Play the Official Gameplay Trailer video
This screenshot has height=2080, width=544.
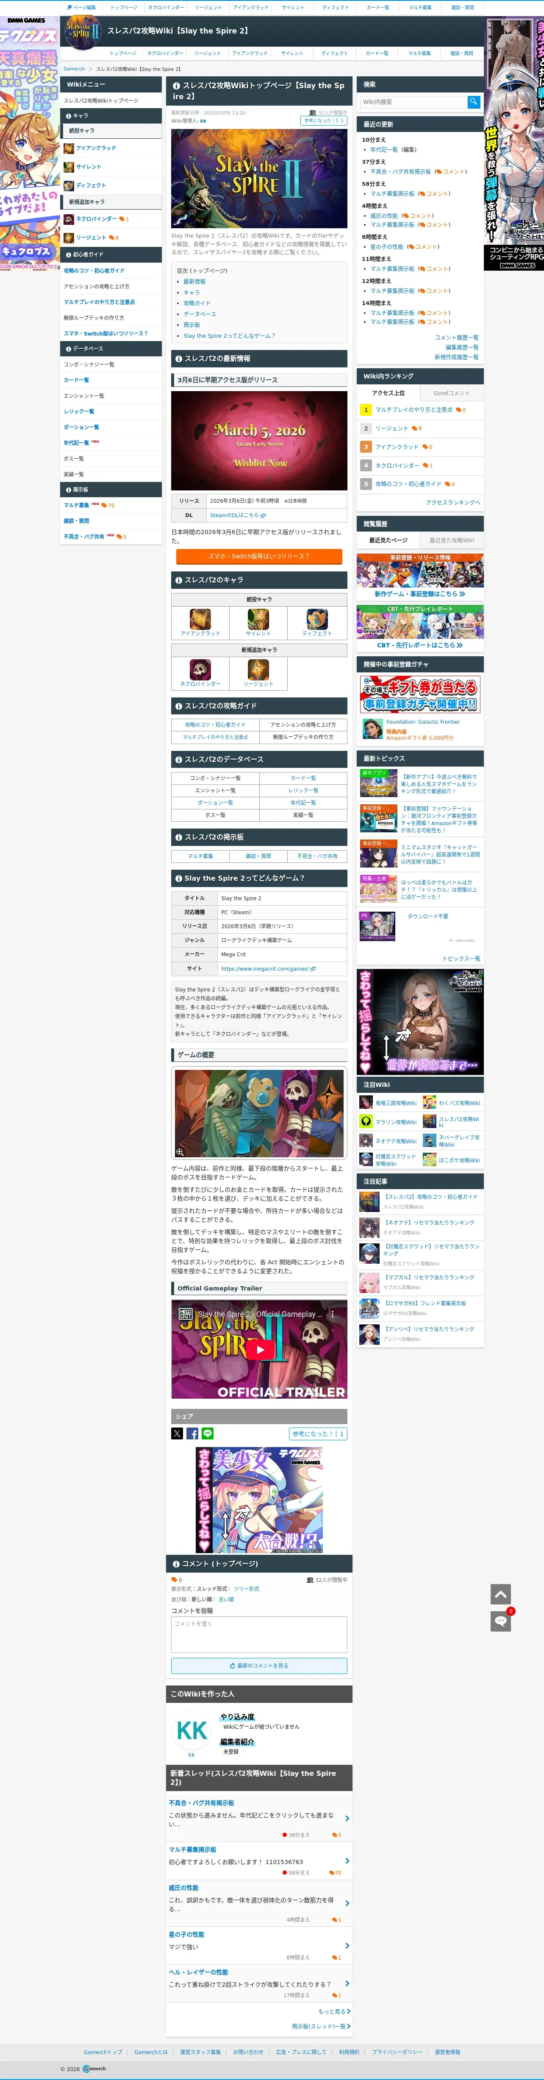pyautogui.click(x=260, y=1349)
